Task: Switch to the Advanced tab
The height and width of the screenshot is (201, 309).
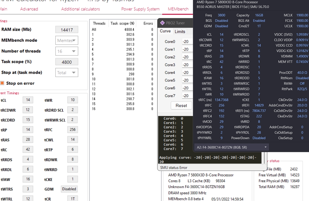Action: click(29, 9)
